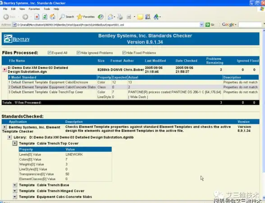Open the Edit menu
Screen dimensions: 265x203
pyautogui.click(x=13, y=9)
